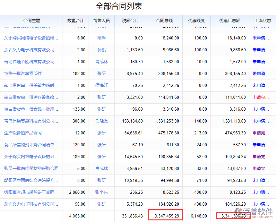Screen dimensions: 276x222
Task: Select salesperson 侯海轩
Action: 101,85
